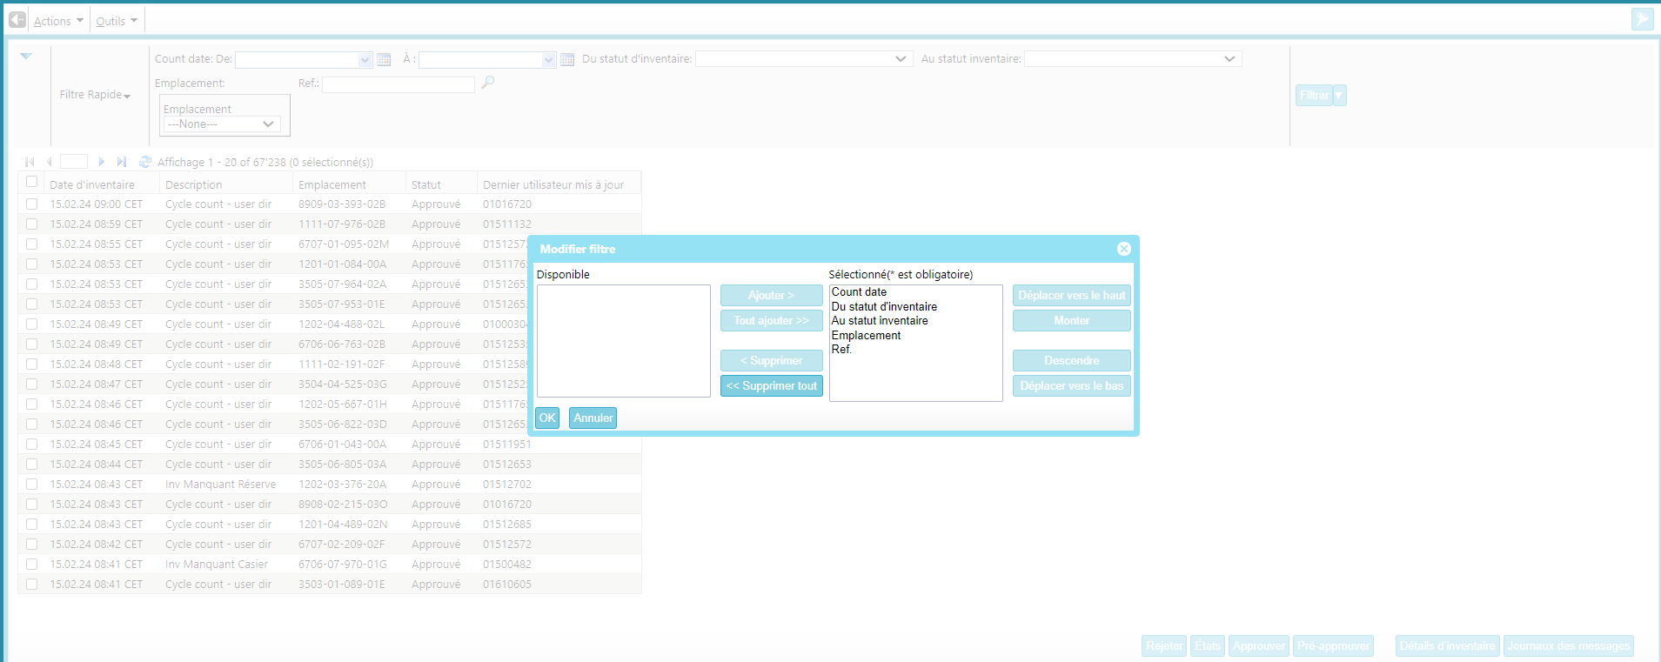
Task: Open the Outils menu
Action: (x=117, y=21)
